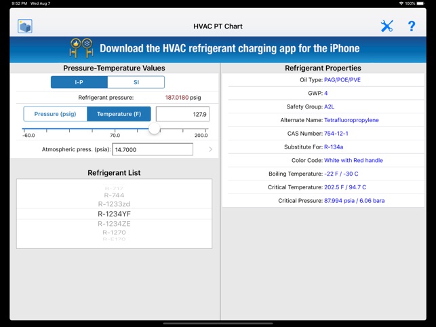
Task: Click the White with Red handle value
Action: (353, 160)
